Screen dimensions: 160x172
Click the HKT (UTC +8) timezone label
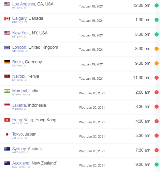20,123
